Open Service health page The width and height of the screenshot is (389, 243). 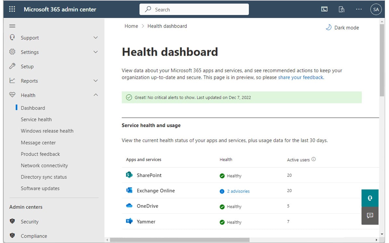click(x=36, y=119)
